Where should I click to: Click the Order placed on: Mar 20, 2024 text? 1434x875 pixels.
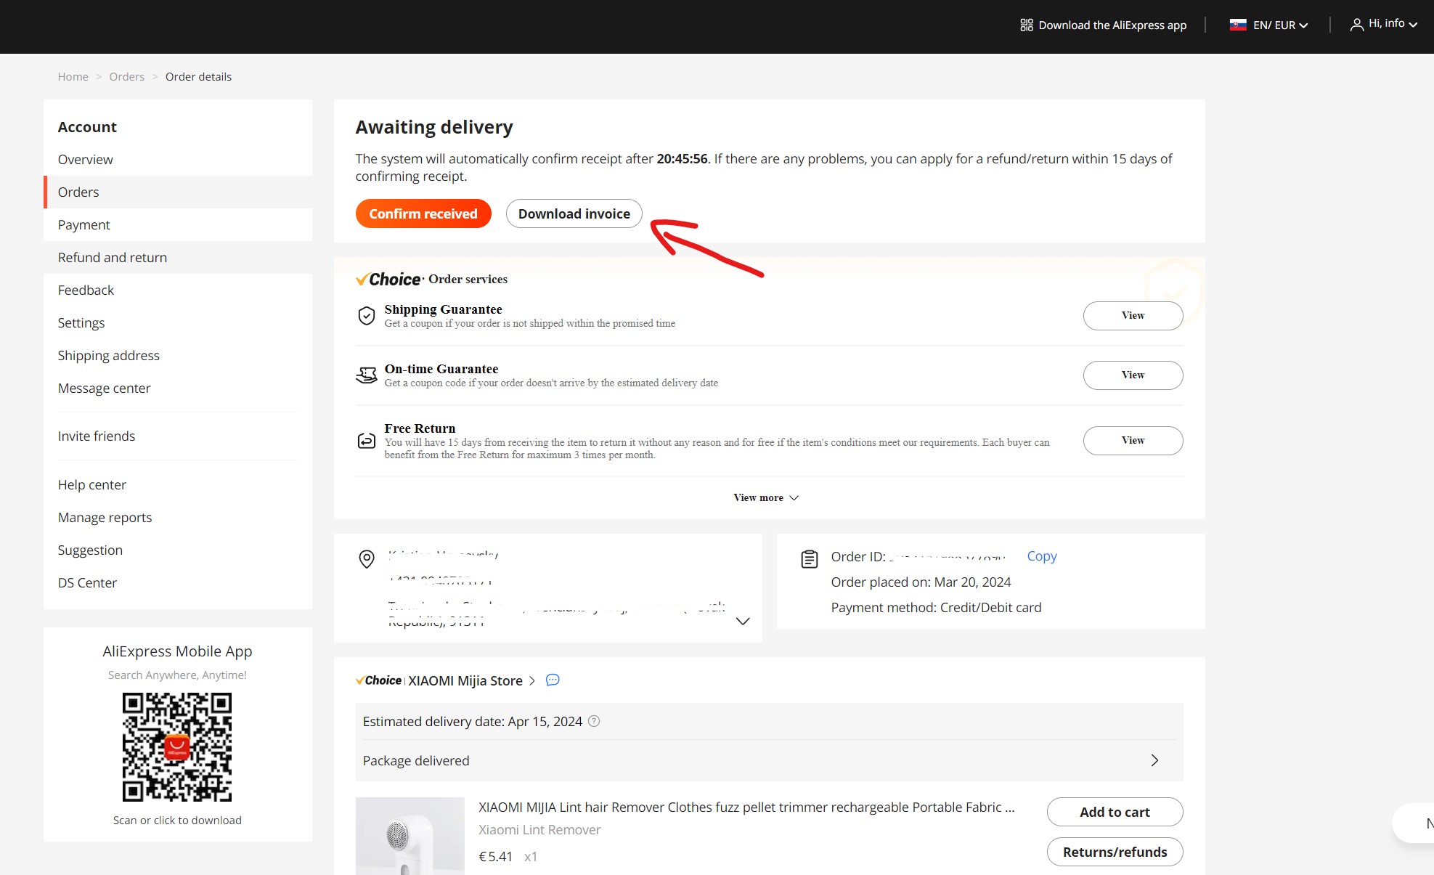tap(921, 582)
